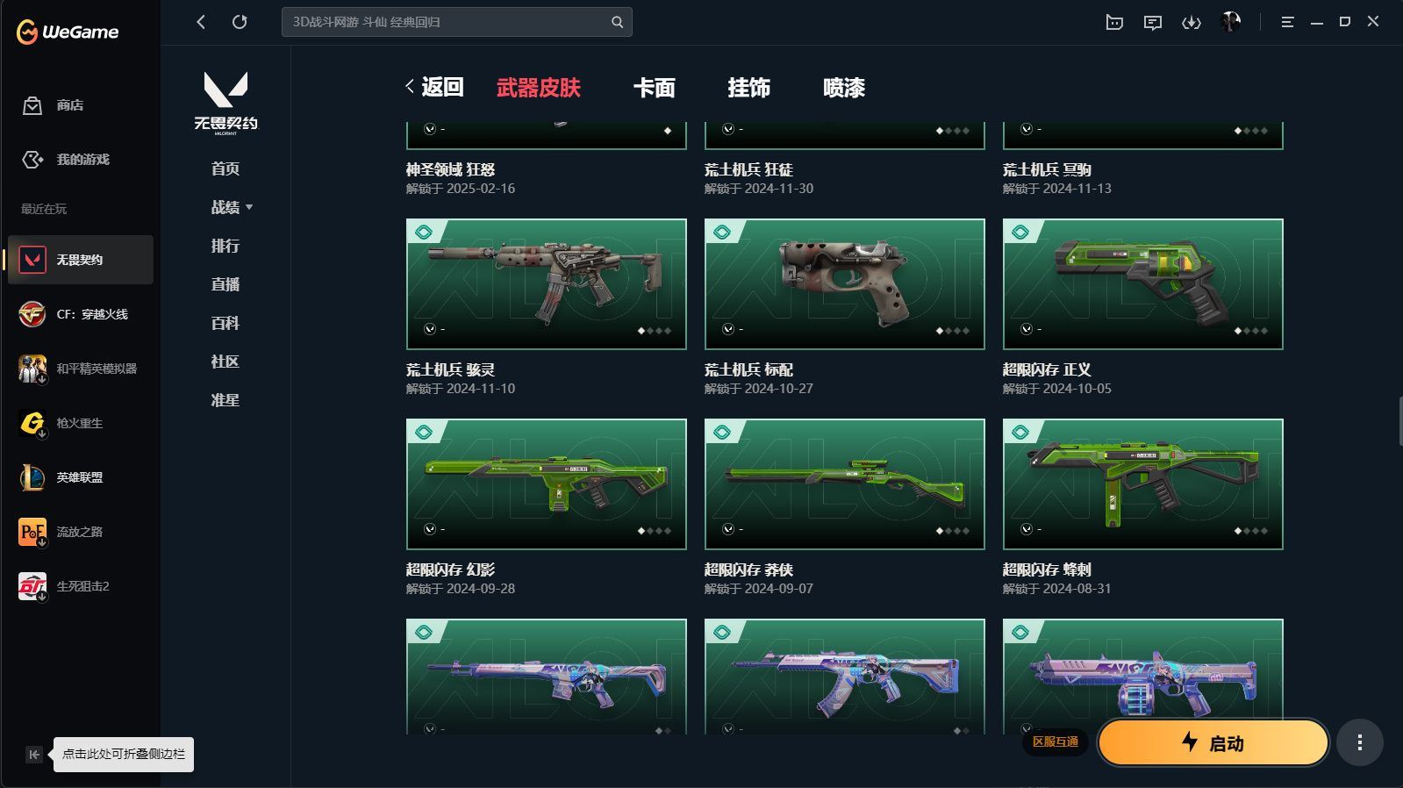The height and width of the screenshot is (788, 1403).
Task: Click the refresh icon in top bar
Action: (x=240, y=22)
